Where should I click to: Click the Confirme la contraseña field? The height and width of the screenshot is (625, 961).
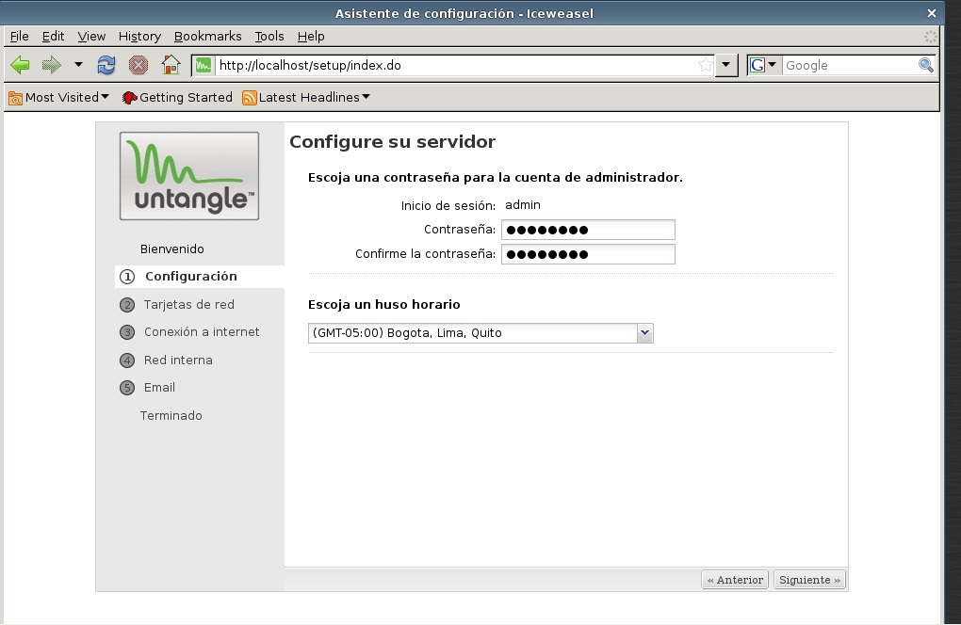[588, 253]
